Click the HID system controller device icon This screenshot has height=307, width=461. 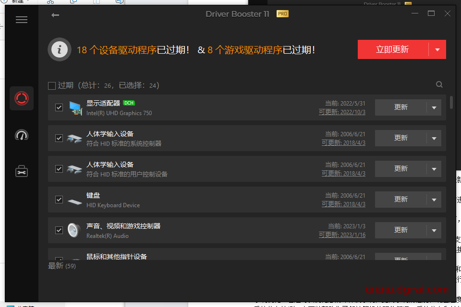click(74, 138)
